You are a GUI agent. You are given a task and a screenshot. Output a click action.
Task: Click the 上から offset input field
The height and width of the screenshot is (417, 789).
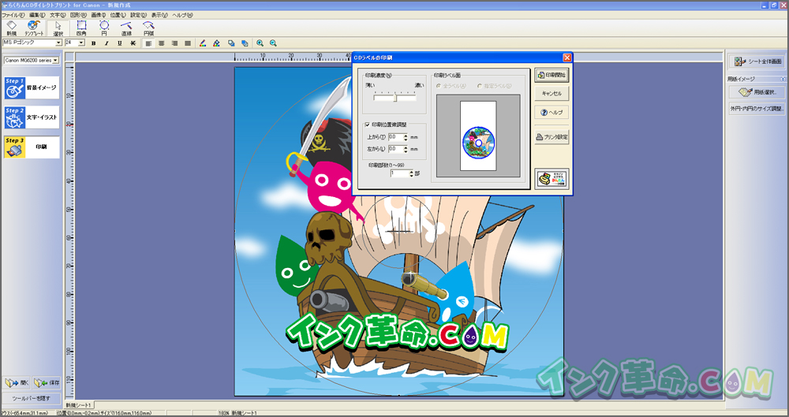(395, 137)
